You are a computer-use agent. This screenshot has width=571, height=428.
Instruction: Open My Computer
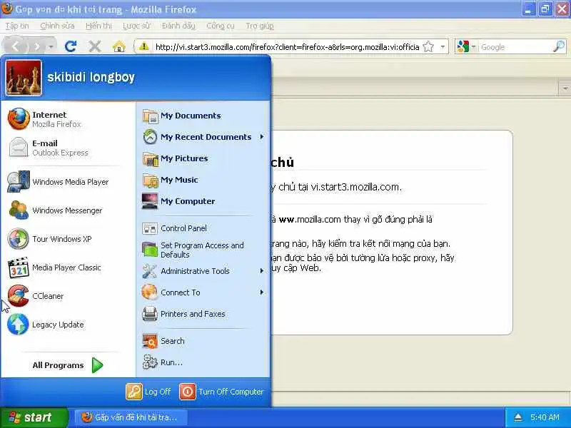(x=203, y=201)
